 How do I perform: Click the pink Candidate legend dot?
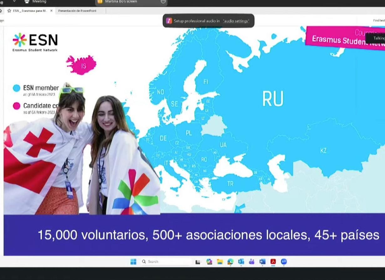click(x=17, y=106)
